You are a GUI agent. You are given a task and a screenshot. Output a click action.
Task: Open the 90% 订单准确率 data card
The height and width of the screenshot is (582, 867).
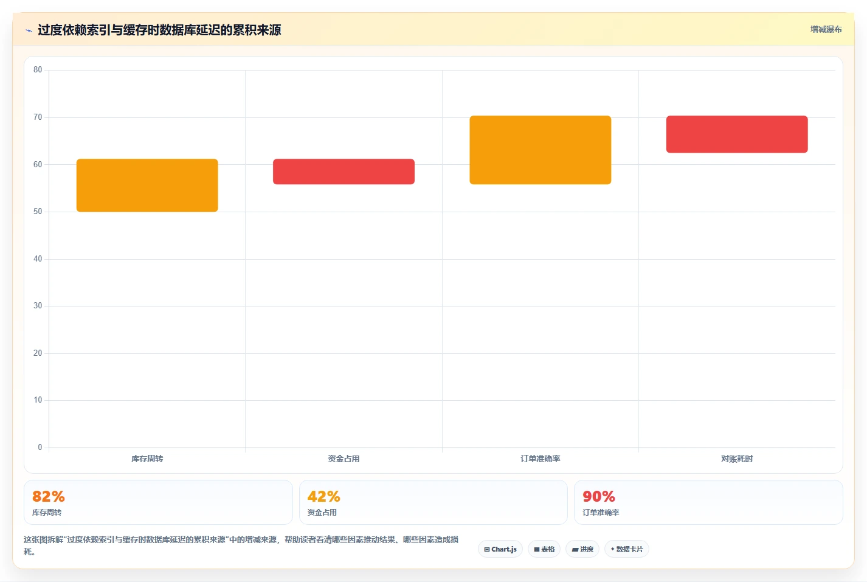point(708,502)
